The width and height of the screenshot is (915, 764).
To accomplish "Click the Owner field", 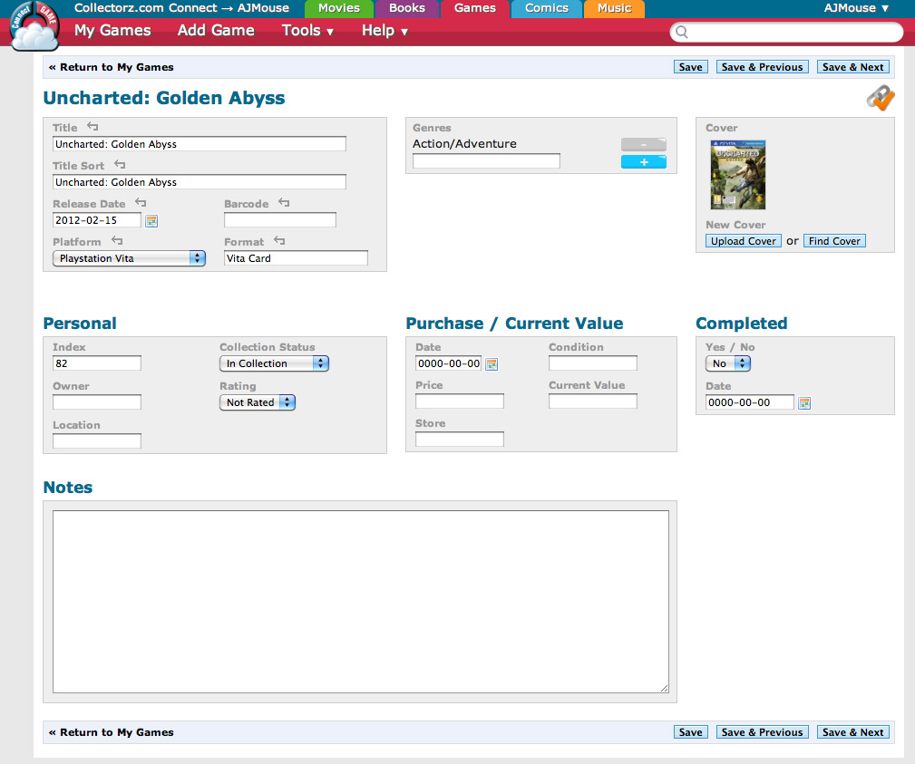I will tap(97, 401).
